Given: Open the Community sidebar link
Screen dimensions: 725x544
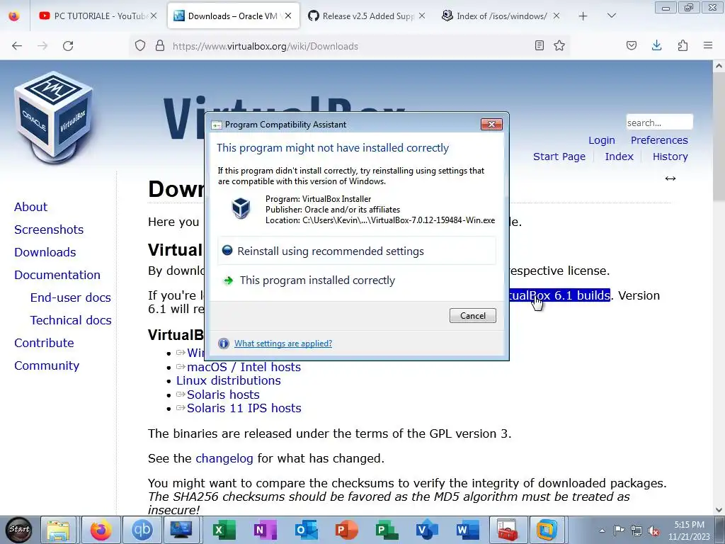Looking at the screenshot, I should click(47, 365).
